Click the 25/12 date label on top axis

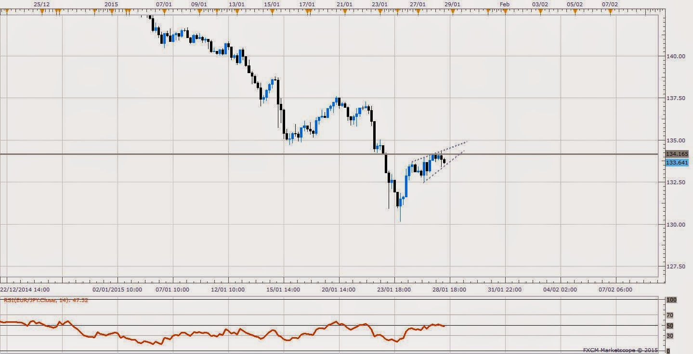pyautogui.click(x=42, y=4)
